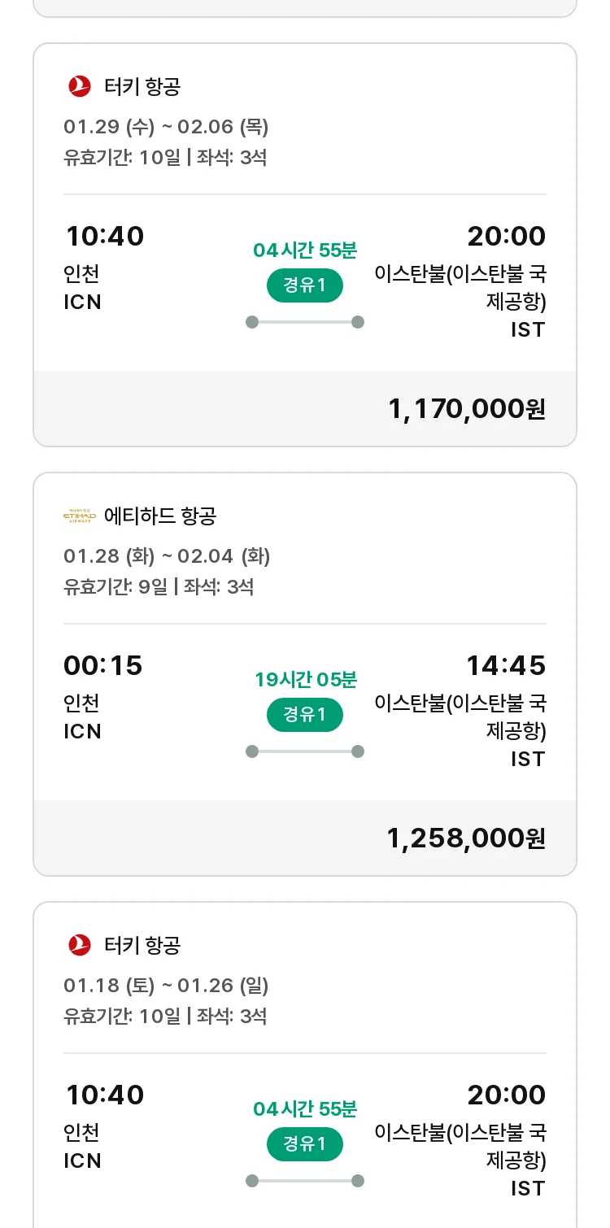Image resolution: width=610 pixels, height=1228 pixels.
Task: Tap the 01.18 (토) ~ 01.26 (일) date range
Action: pos(166,986)
